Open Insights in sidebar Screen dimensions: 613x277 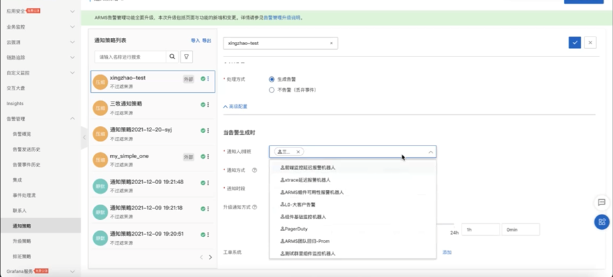tap(15, 104)
